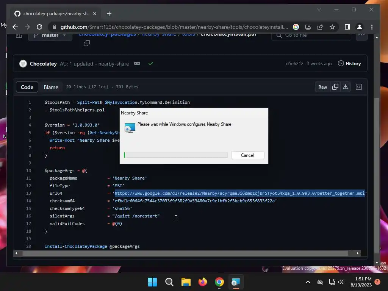Click the installer taskbar icon
This screenshot has width=388, height=291.
coord(236,282)
